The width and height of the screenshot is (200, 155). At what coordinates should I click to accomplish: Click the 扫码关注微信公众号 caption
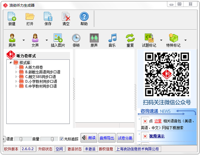(x=167, y=103)
